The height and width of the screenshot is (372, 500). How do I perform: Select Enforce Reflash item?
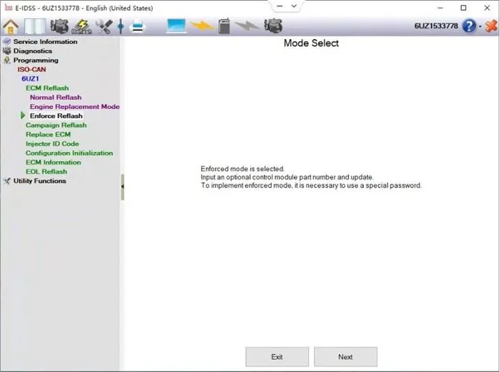[x=56, y=116]
